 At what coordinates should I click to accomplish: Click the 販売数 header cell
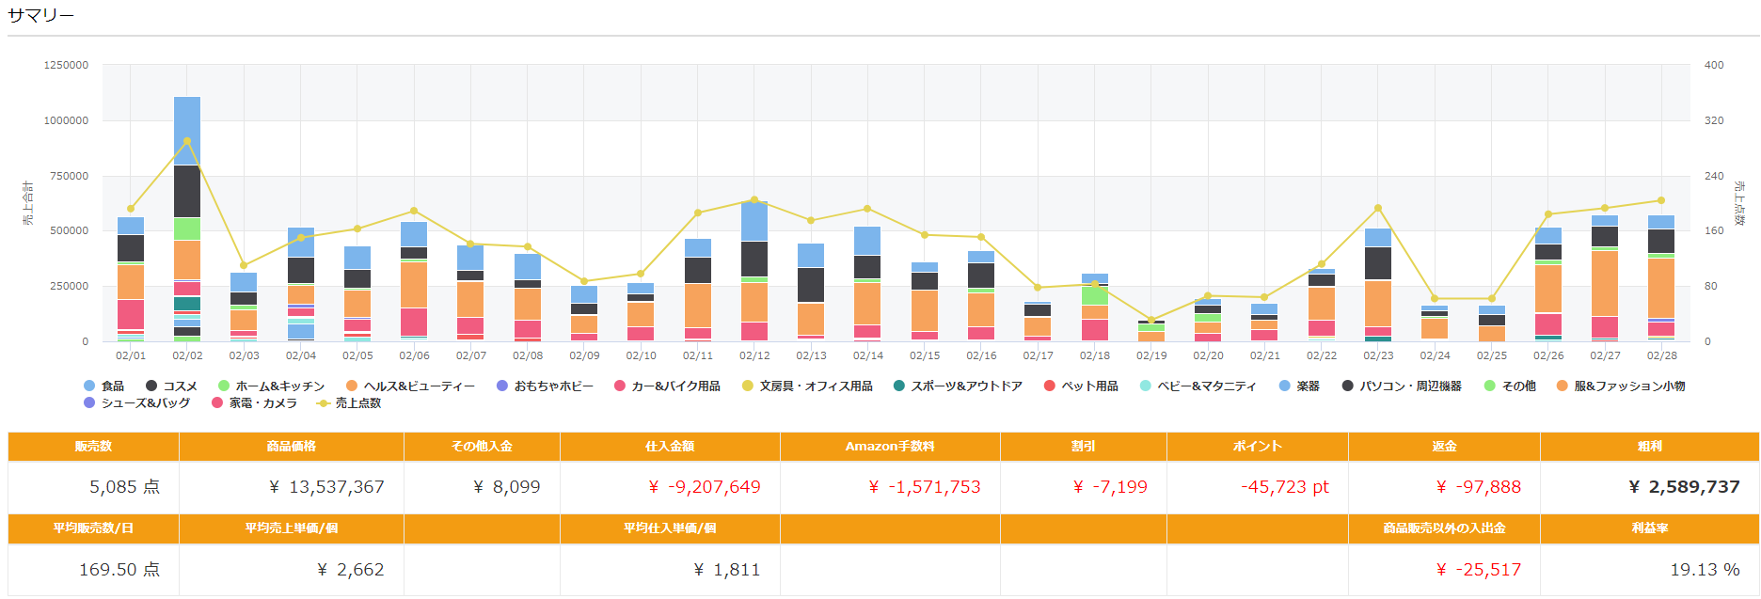tap(93, 447)
